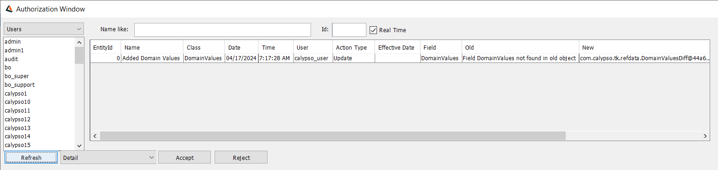
Task: Select user bo in the list
Action: 39,68
